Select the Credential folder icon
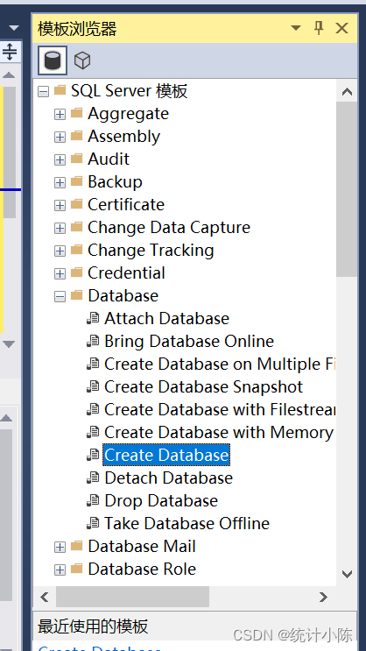The image size is (366, 651). pos(76,272)
